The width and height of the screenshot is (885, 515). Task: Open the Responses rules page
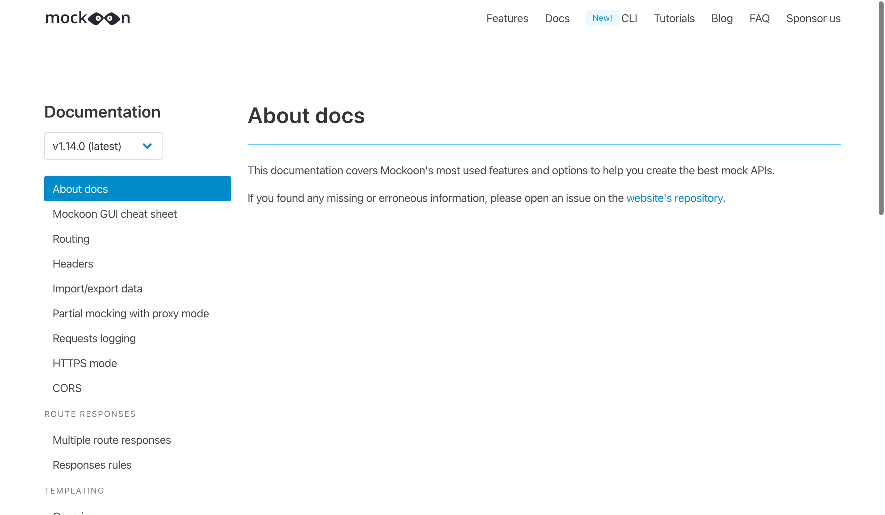(92, 465)
